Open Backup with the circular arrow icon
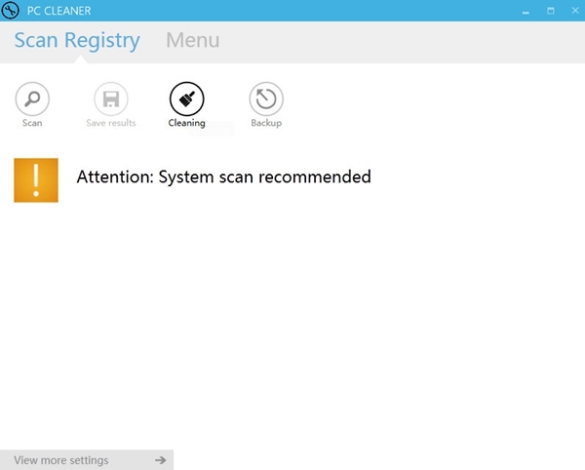585x470 pixels. click(x=266, y=98)
